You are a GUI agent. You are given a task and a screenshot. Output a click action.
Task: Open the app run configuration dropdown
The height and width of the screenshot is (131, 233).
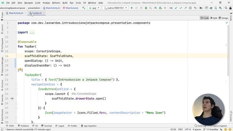click(94, 8)
